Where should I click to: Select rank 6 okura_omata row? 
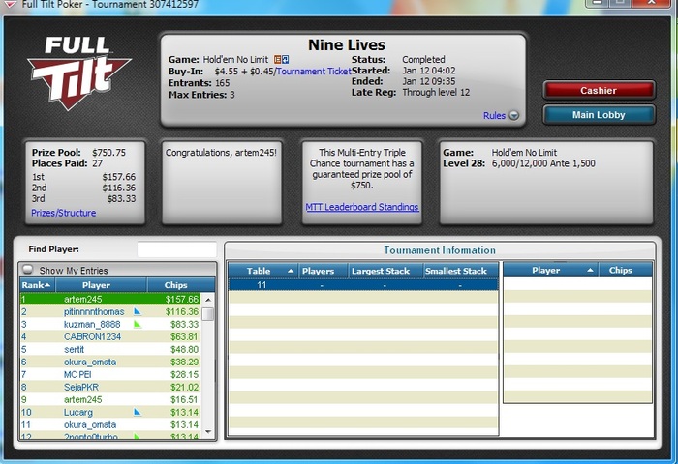pos(110,362)
